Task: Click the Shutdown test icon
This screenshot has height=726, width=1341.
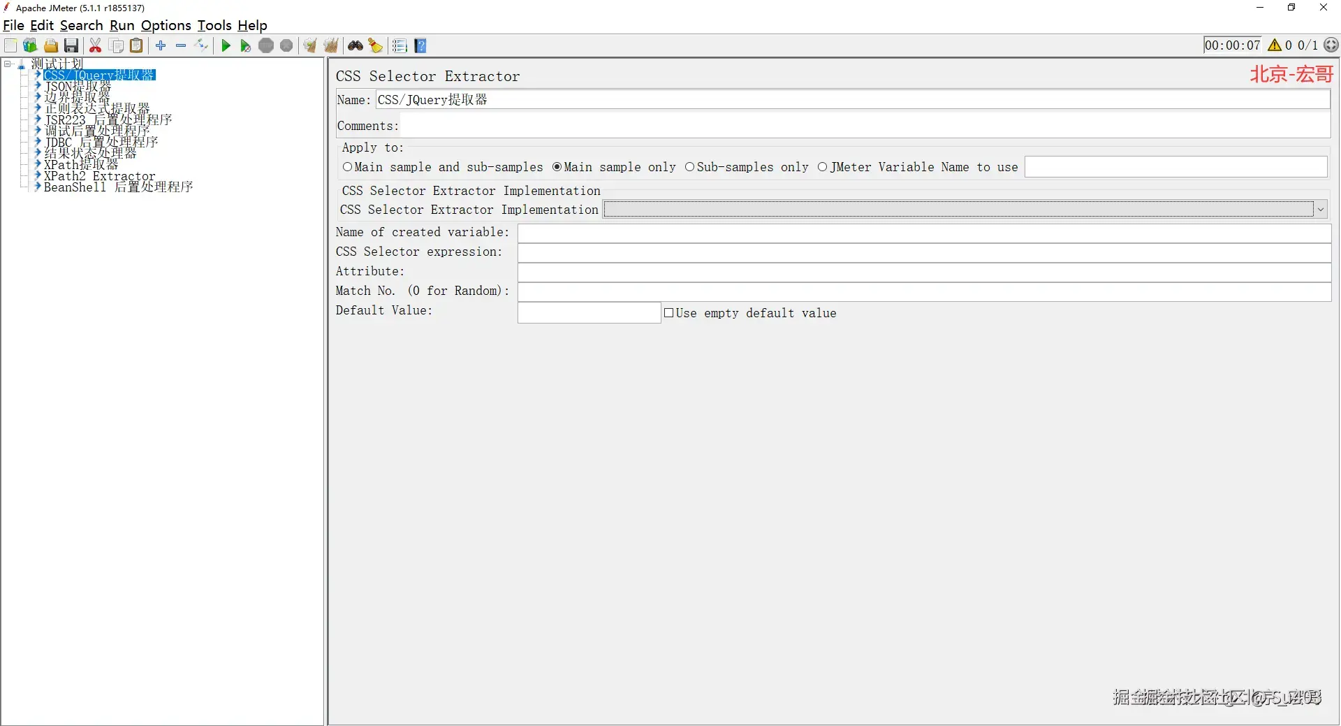Action: [286, 46]
